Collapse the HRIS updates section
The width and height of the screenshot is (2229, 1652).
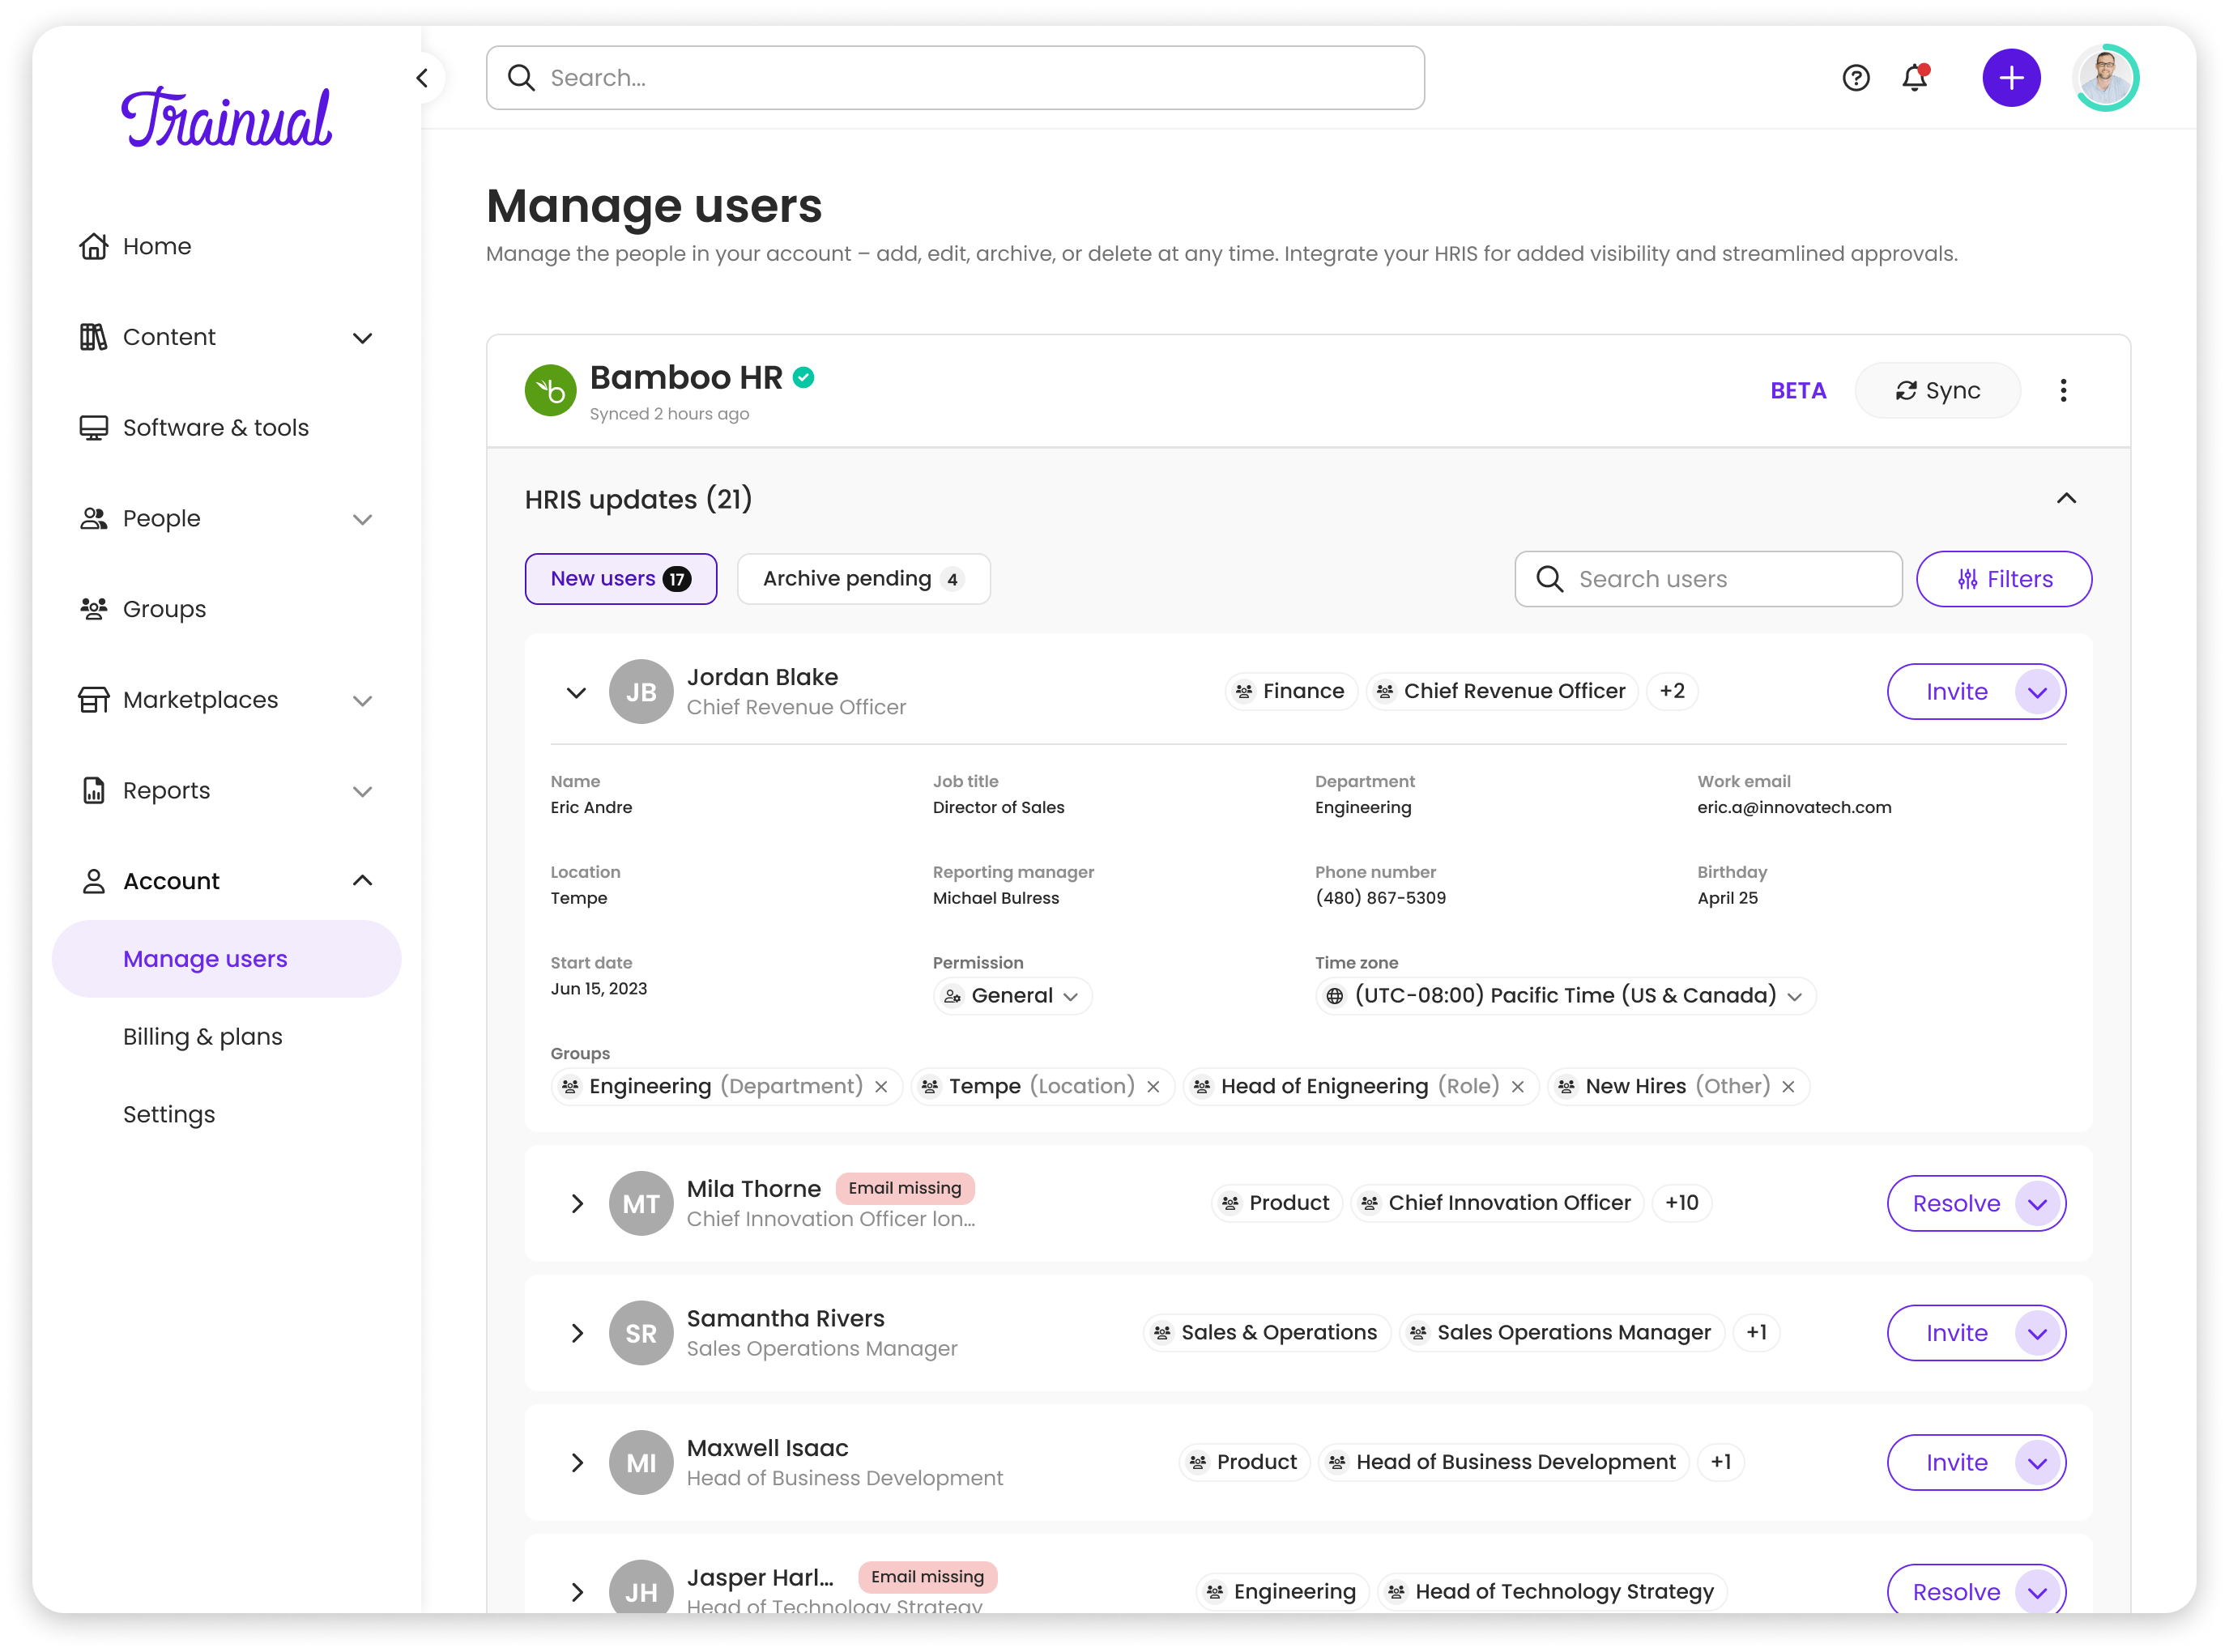click(2066, 498)
